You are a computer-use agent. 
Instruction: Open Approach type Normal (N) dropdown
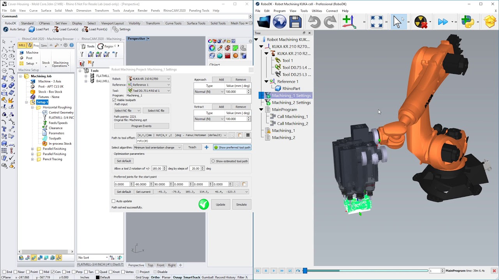(x=209, y=92)
